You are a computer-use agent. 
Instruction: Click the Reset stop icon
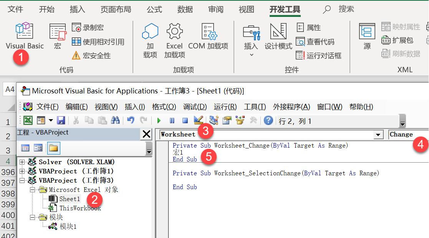185,120
